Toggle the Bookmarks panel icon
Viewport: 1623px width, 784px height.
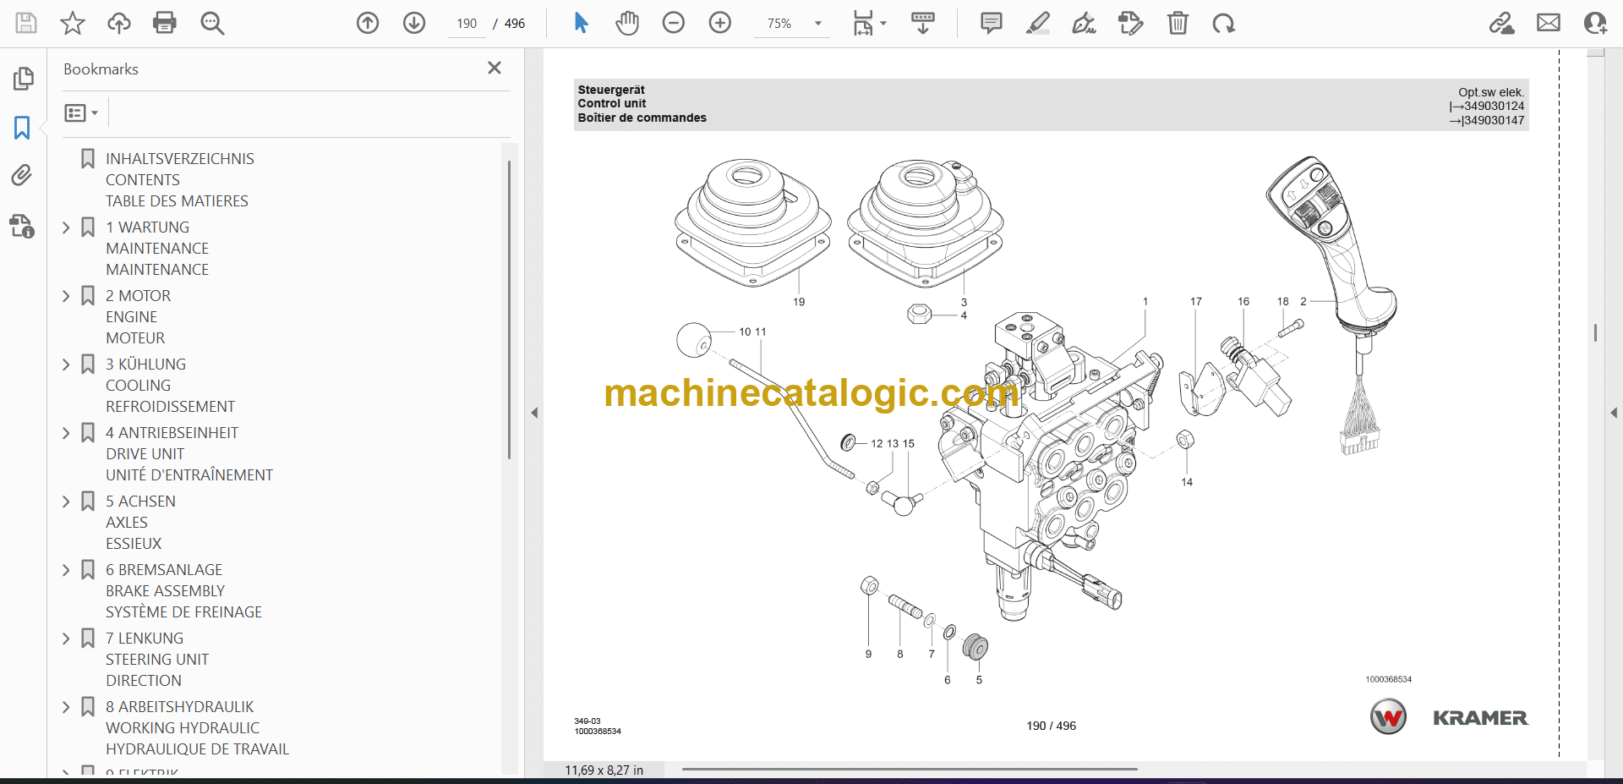pos(22,128)
